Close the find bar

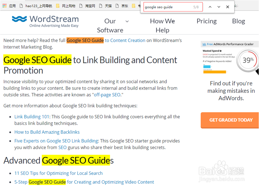pos(227,7)
